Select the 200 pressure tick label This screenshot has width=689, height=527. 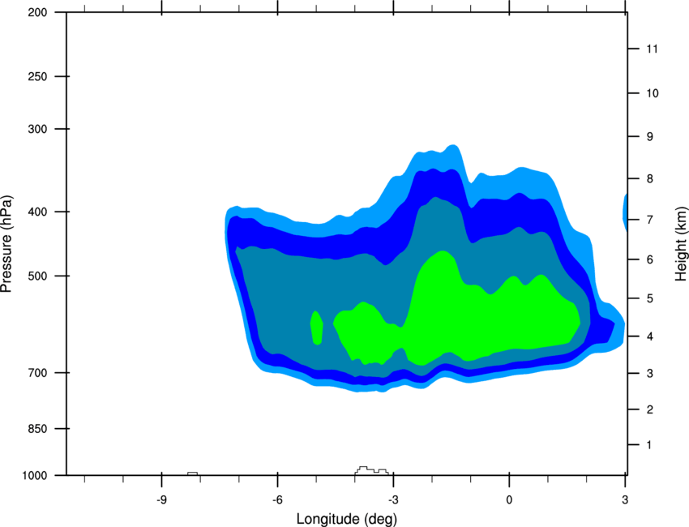[x=38, y=12]
